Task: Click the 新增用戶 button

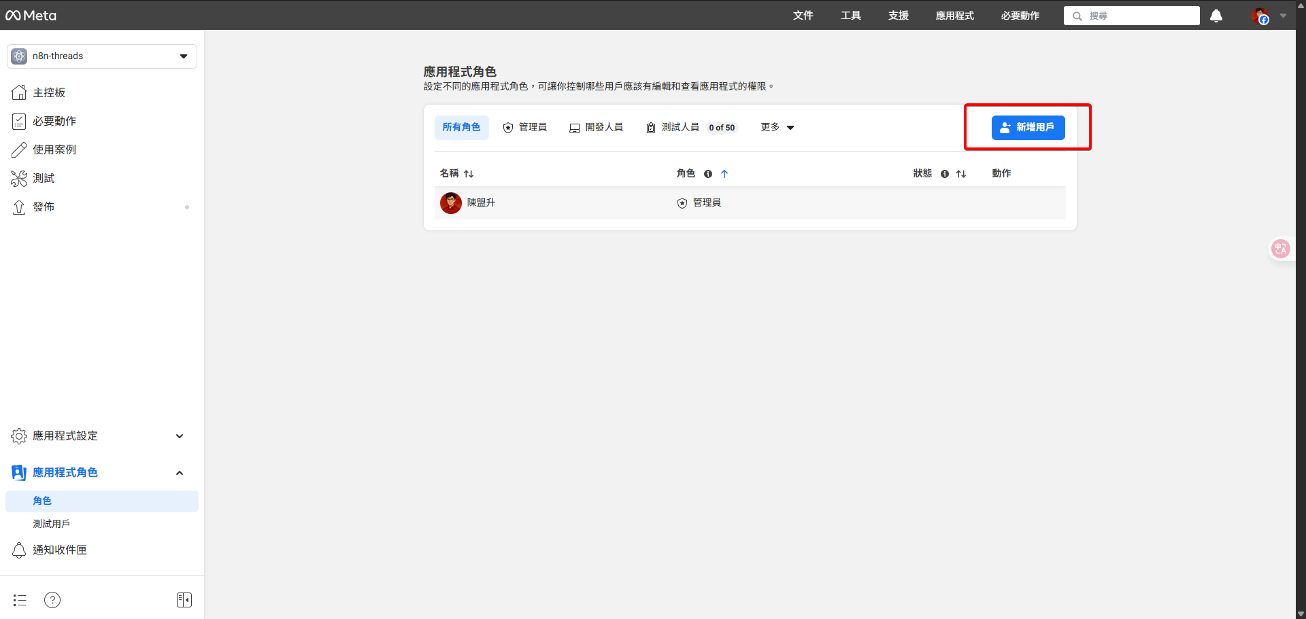Action: point(1028,127)
